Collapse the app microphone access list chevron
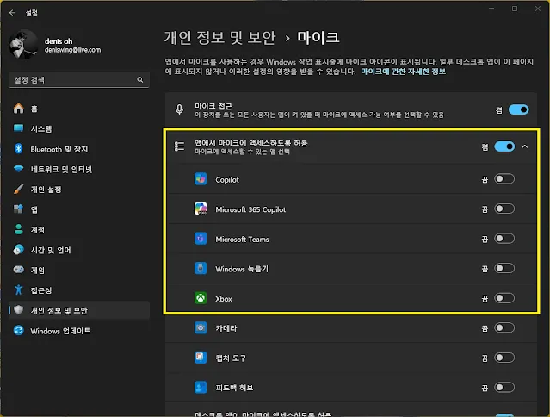Screen dimensions: 550x417 pos(525,146)
